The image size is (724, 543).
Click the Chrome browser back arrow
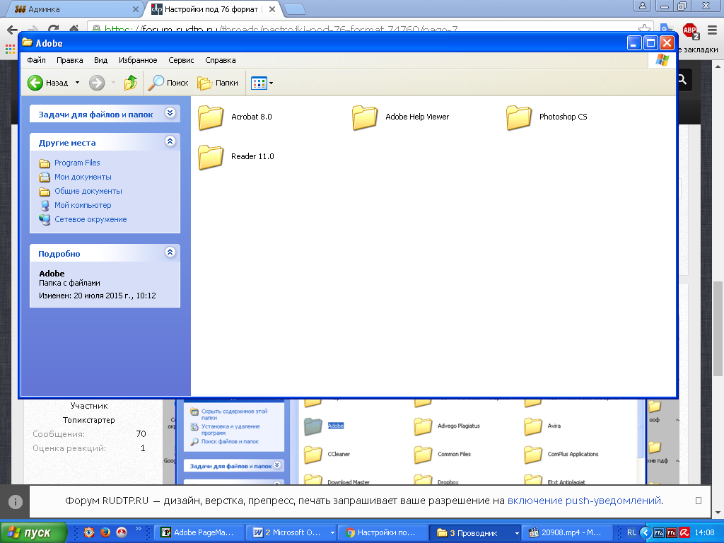click(x=12, y=30)
